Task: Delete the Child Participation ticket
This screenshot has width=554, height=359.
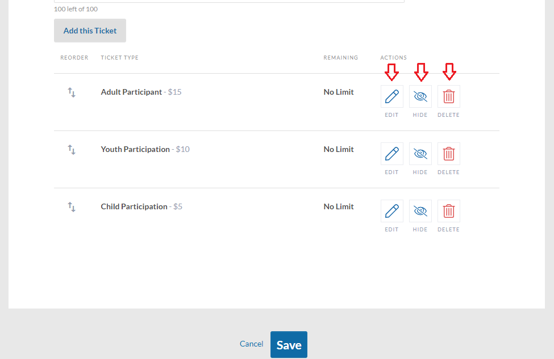Action: [449, 211]
